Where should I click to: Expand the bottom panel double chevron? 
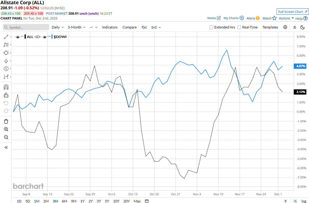click(x=286, y=201)
